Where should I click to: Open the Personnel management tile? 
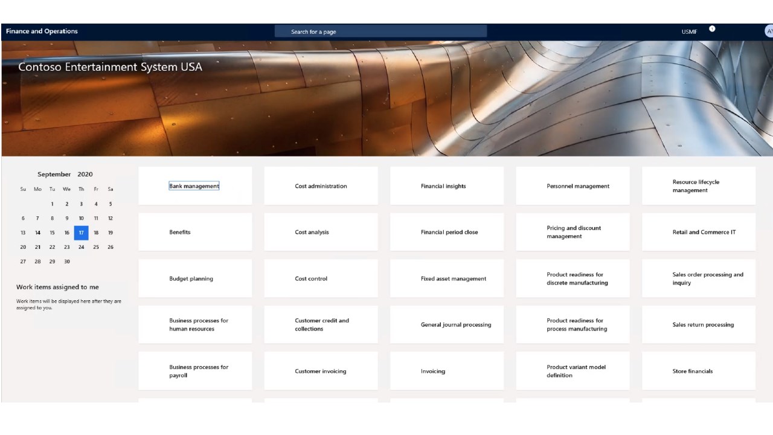click(x=573, y=186)
